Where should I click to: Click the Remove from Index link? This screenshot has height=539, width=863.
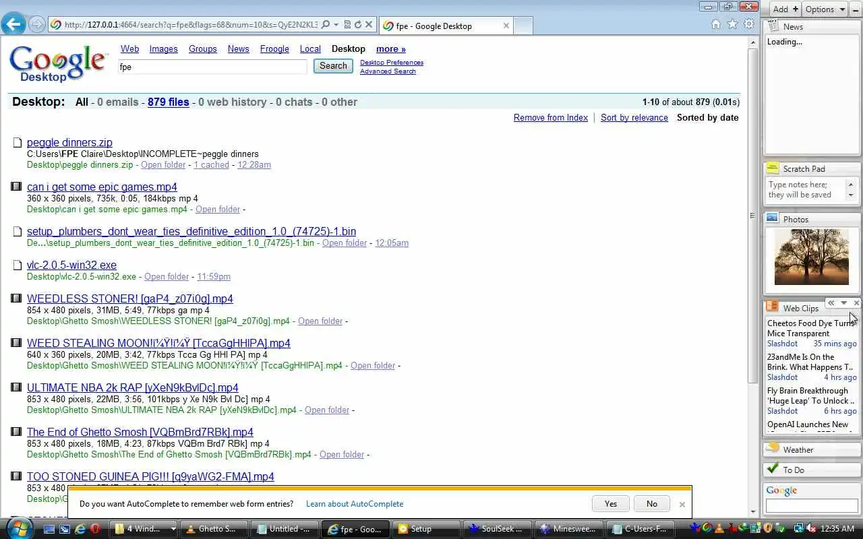551,117
